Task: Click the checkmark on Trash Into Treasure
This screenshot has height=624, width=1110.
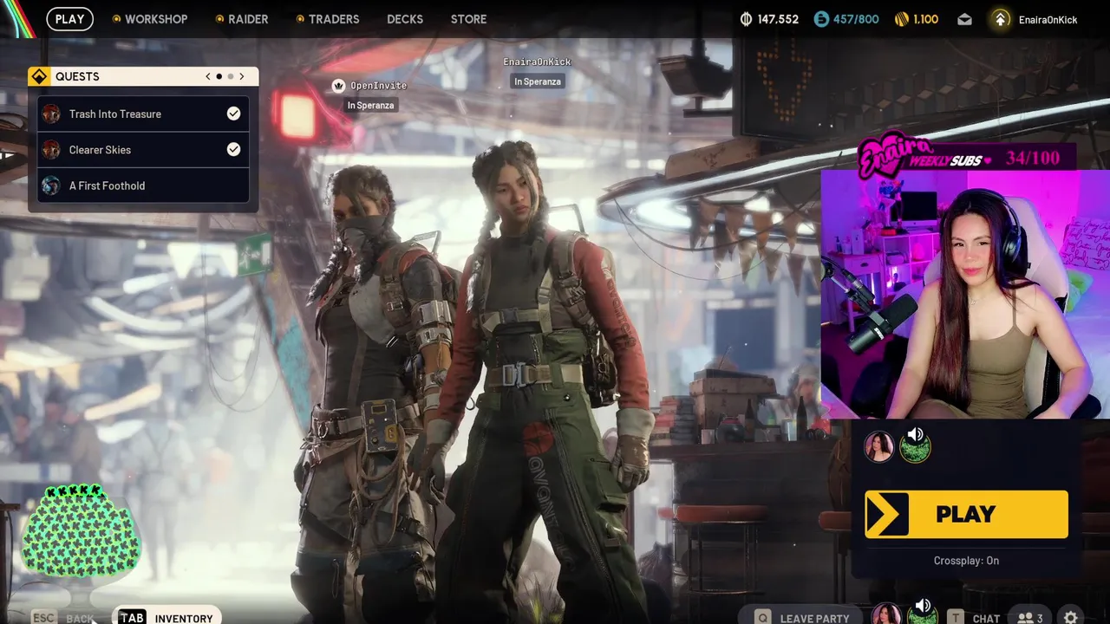Action: pyautogui.click(x=233, y=114)
